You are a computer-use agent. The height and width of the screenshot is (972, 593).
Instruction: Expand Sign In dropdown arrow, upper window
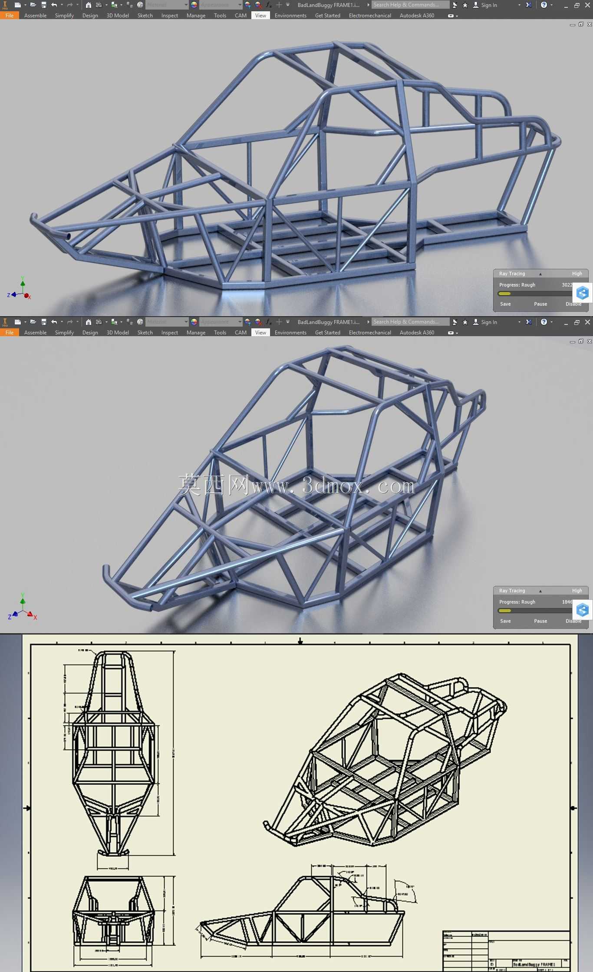pos(519,5)
